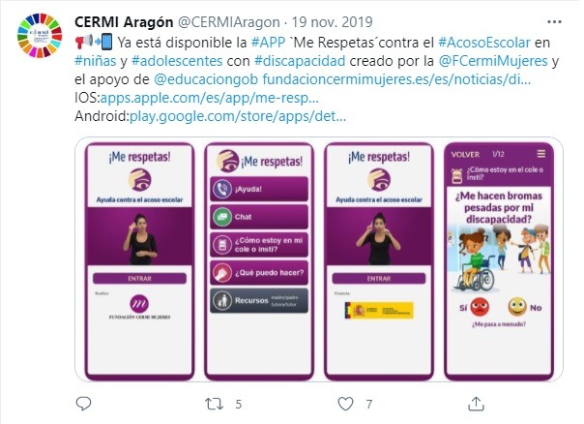This screenshot has height=424, width=584.
Task: Open third screenshot with Spanish government logo
Action: click(379, 261)
